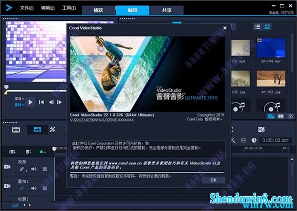This screenshot has width=297, height=211.
Task: Click the timeline playhead marker
Action: (x=54, y=149)
